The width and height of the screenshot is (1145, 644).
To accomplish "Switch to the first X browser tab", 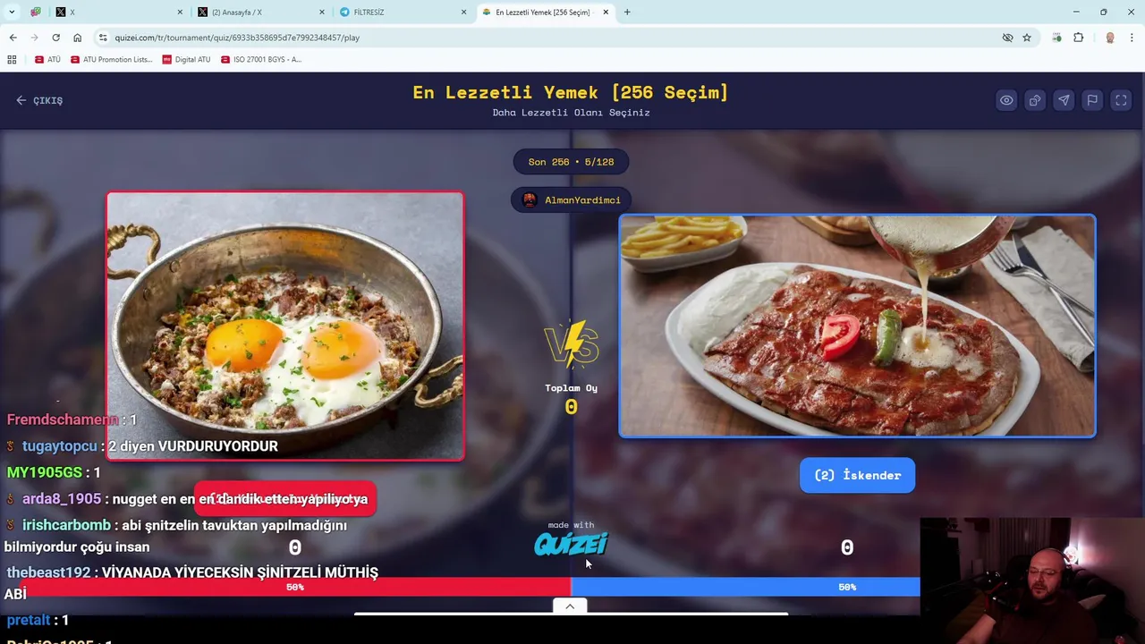I will pyautogui.click(x=116, y=13).
